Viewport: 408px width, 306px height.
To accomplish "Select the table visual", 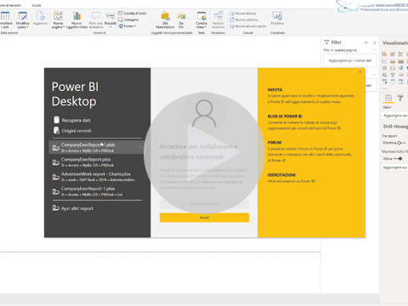I will (393, 82).
